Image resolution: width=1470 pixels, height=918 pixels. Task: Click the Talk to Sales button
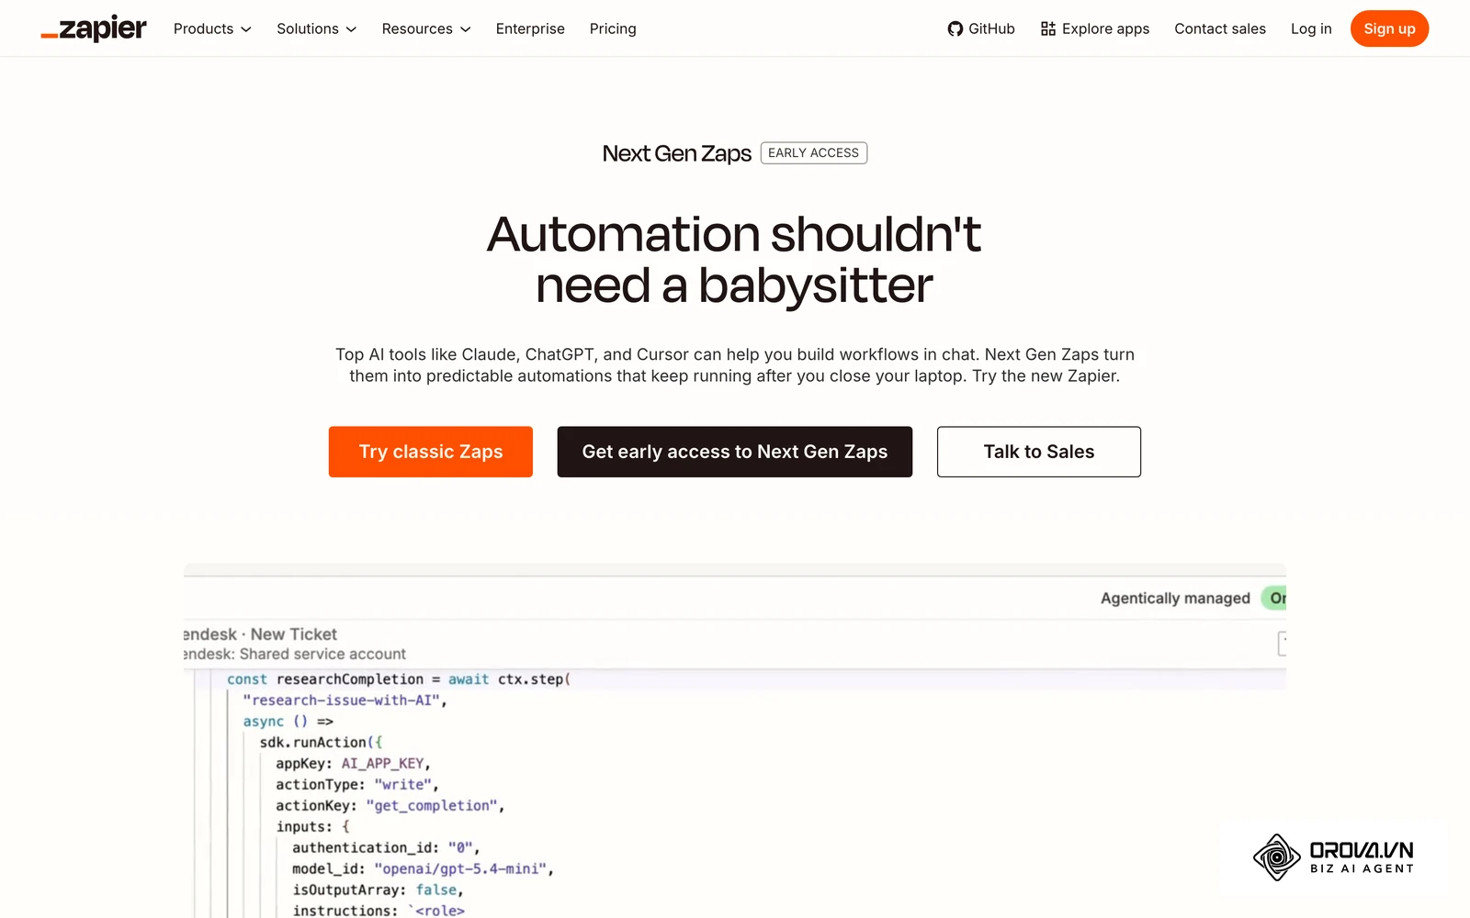(1039, 452)
